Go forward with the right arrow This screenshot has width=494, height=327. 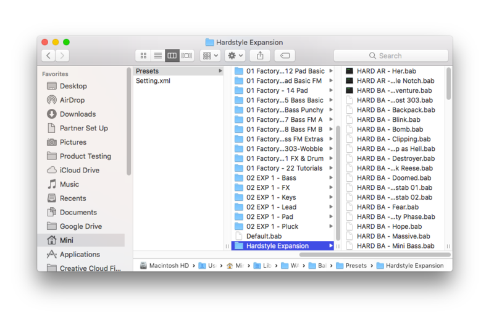click(62, 56)
